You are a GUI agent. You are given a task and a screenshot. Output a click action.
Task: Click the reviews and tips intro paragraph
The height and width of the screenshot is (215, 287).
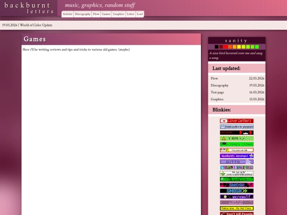point(76,49)
